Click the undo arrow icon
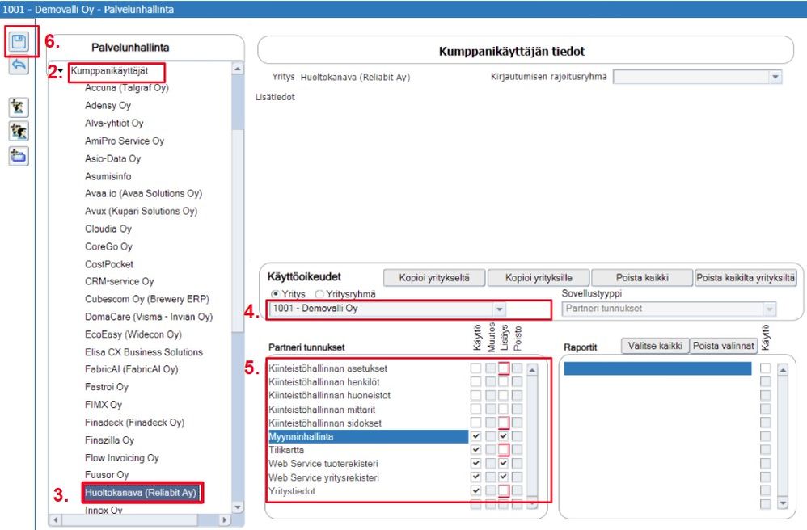This screenshot has height=530, width=807. [19, 65]
